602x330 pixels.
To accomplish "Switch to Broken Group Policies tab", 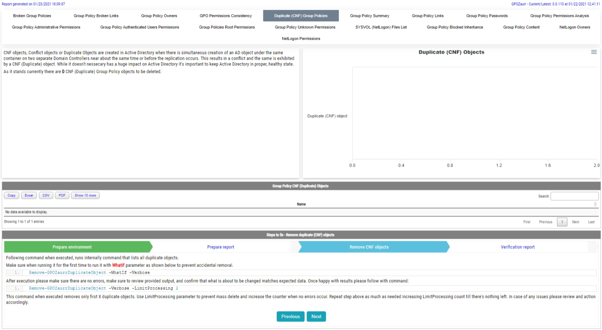I will pos(32,16).
